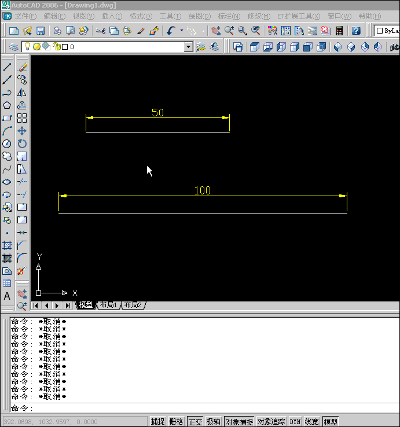The height and width of the screenshot is (427, 400).
Task: Select the Array tool
Action: point(22,118)
